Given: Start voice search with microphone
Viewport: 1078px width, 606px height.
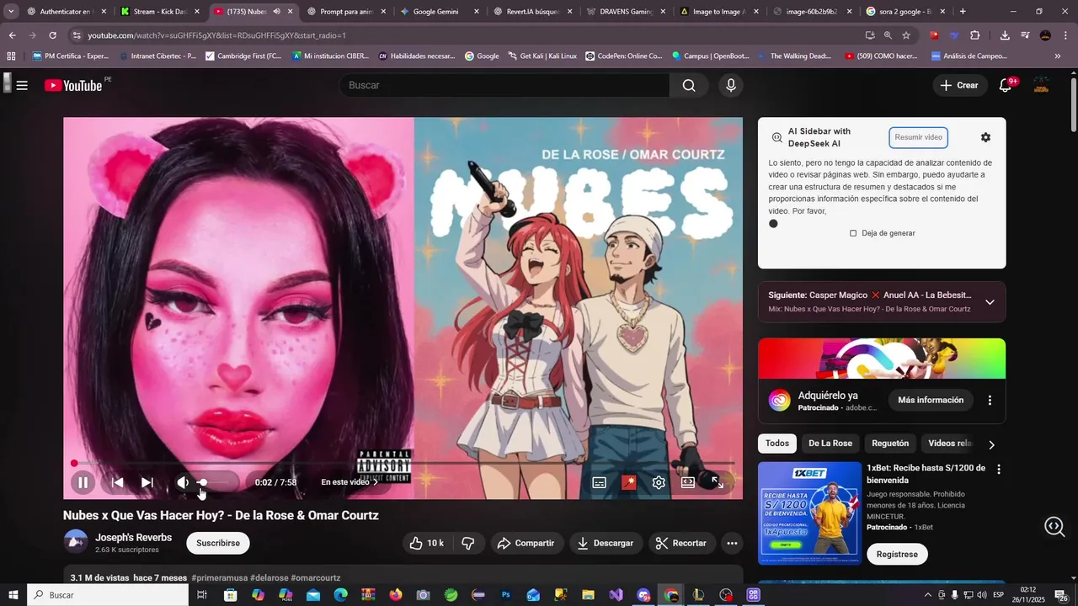Looking at the screenshot, I should click(x=731, y=85).
